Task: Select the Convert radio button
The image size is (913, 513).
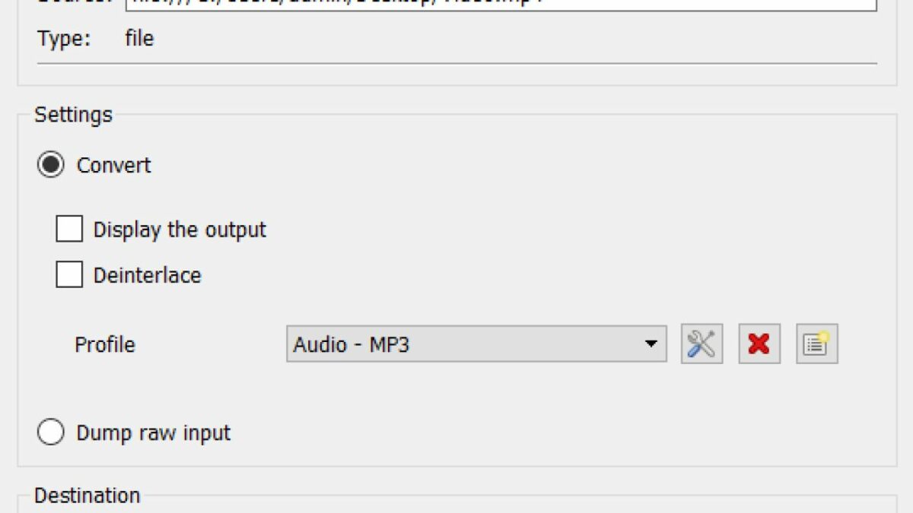Action: (x=49, y=164)
